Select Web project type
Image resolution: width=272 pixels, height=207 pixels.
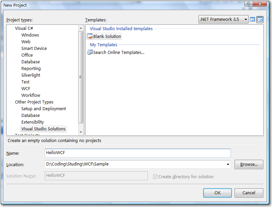click(26, 42)
